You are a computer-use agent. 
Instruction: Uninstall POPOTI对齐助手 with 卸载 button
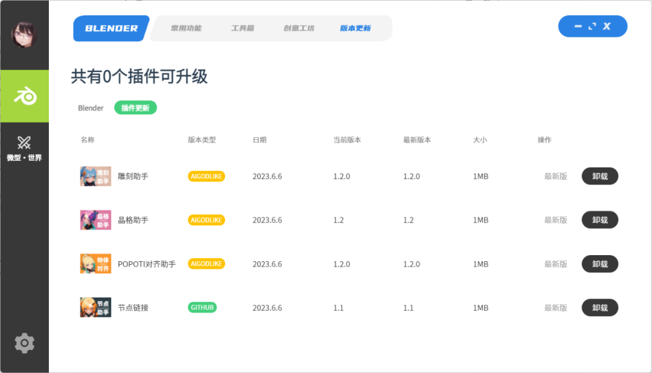(x=599, y=264)
